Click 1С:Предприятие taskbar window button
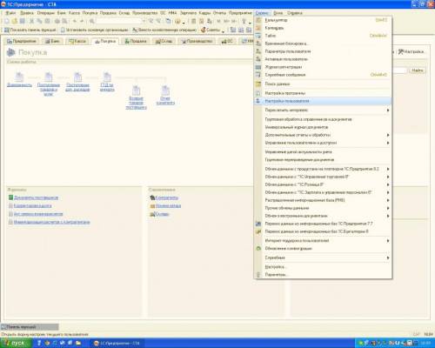Image resolution: width=435 pixels, height=348 pixels. click(117, 343)
